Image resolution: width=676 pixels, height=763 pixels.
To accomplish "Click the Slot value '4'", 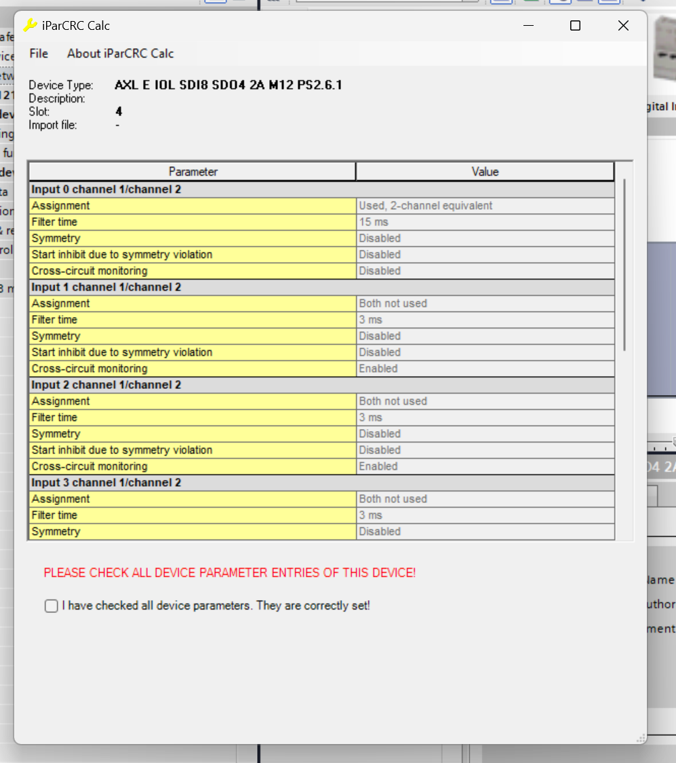I will tap(119, 111).
